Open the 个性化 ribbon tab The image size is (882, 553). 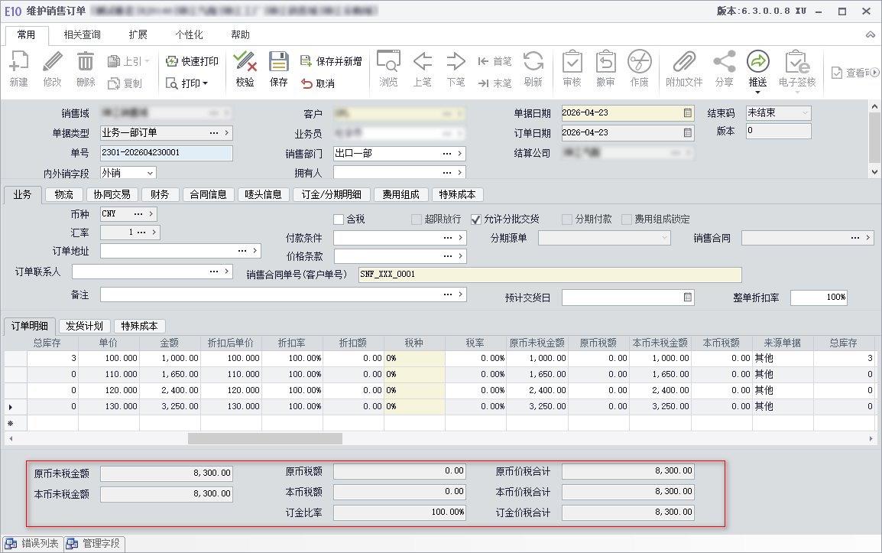tap(189, 35)
